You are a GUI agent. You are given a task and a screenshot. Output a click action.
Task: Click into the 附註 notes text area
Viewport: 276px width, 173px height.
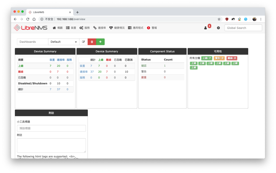[x=51, y=146]
